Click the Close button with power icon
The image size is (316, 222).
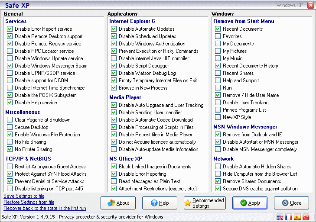click(x=291, y=203)
